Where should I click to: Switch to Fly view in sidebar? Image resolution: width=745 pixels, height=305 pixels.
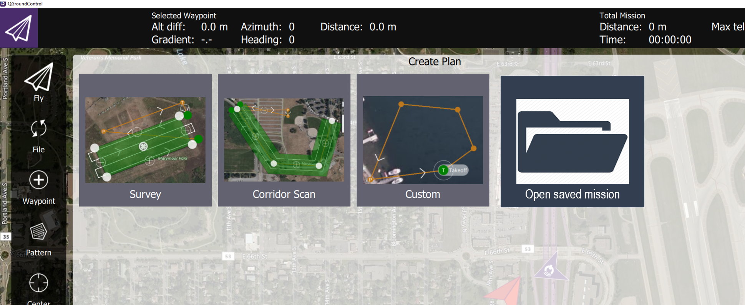(38, 82)
